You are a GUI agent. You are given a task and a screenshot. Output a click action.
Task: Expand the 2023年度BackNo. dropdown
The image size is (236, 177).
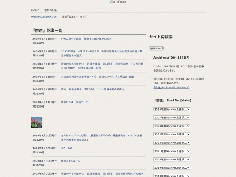click(172, 134)
